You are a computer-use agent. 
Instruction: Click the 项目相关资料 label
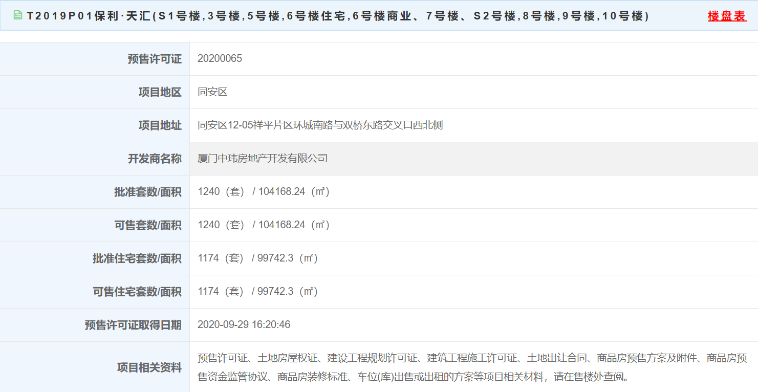149,367
